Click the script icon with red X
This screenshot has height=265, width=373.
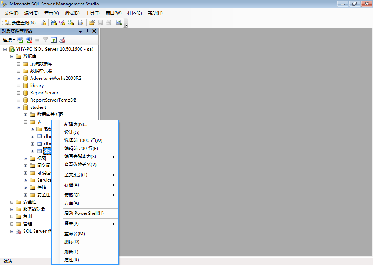click(63, 40)
